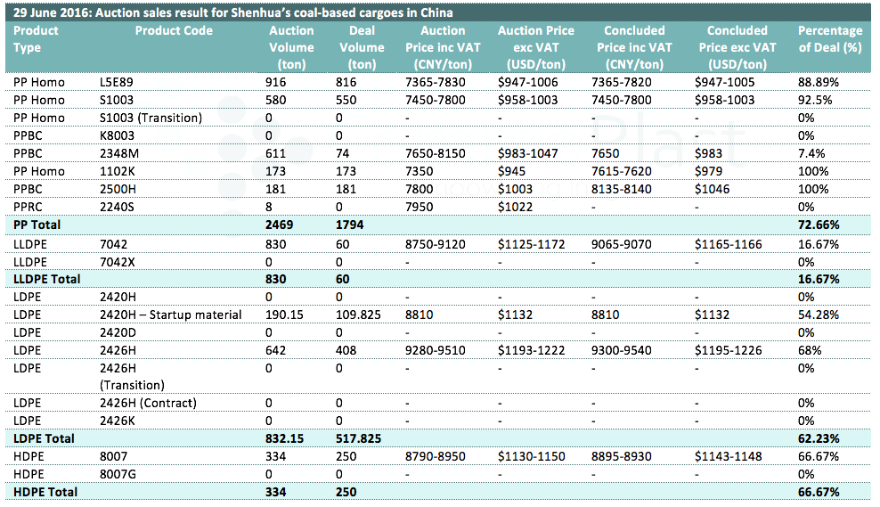Select the L5E89 product code cell
The image size is (880, 507).
117,82
